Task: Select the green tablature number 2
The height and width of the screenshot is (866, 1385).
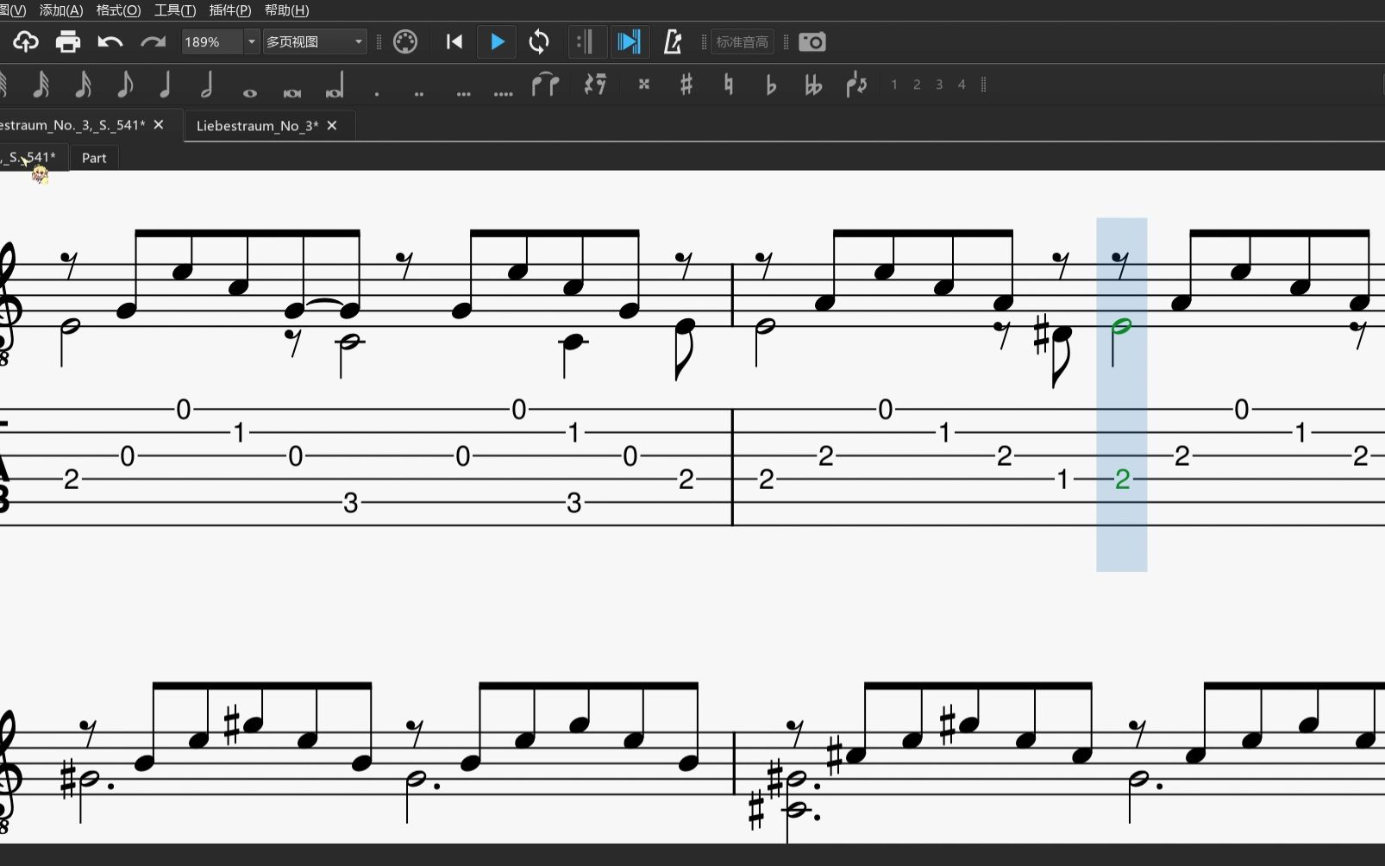Action: coord(1122,480)
